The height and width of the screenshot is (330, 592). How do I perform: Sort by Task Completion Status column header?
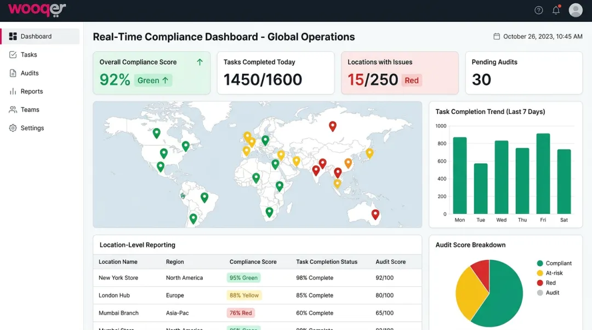pos(327,262)
